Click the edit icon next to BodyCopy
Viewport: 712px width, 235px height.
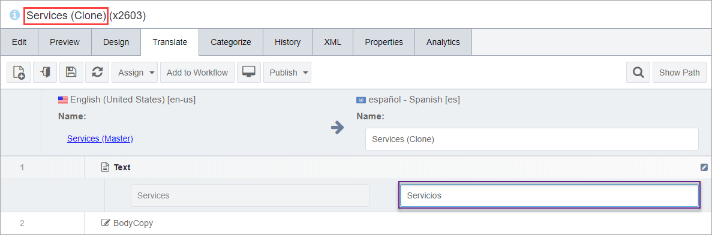tap(105, 223)
